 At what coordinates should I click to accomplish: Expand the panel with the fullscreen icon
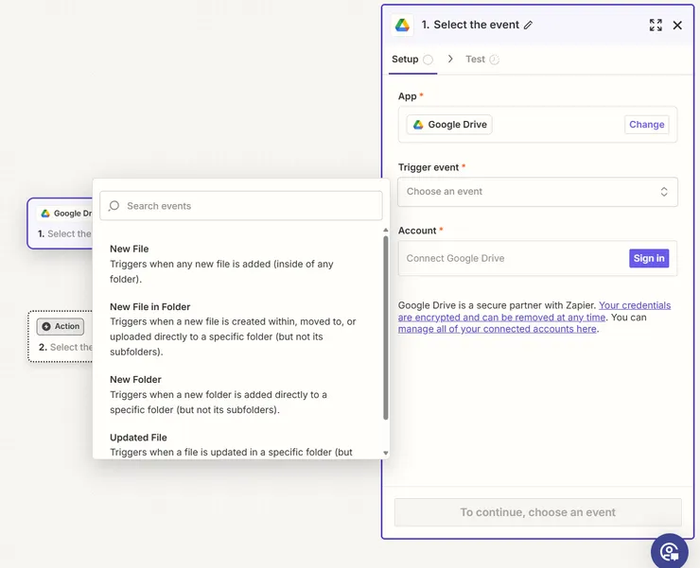pyautogui.click(x=656, y=26)
